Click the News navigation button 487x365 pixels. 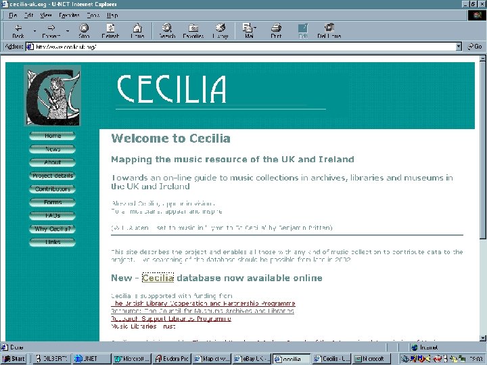tap(53, 149)
